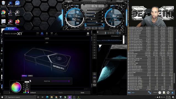Open Firefox desktop icon

[17, 22]
